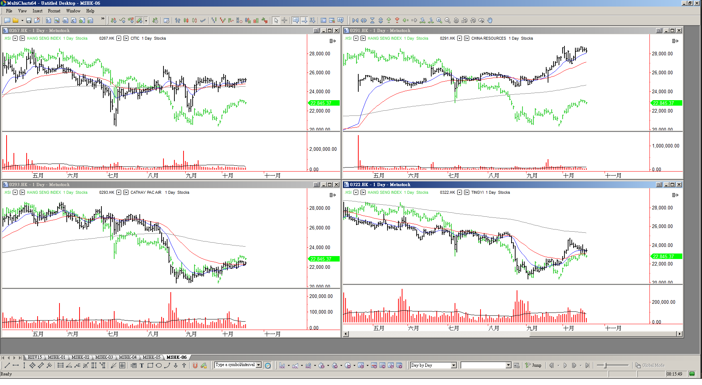Open the Format menu
Screen dimensions: 702x385
pos(54,11)
